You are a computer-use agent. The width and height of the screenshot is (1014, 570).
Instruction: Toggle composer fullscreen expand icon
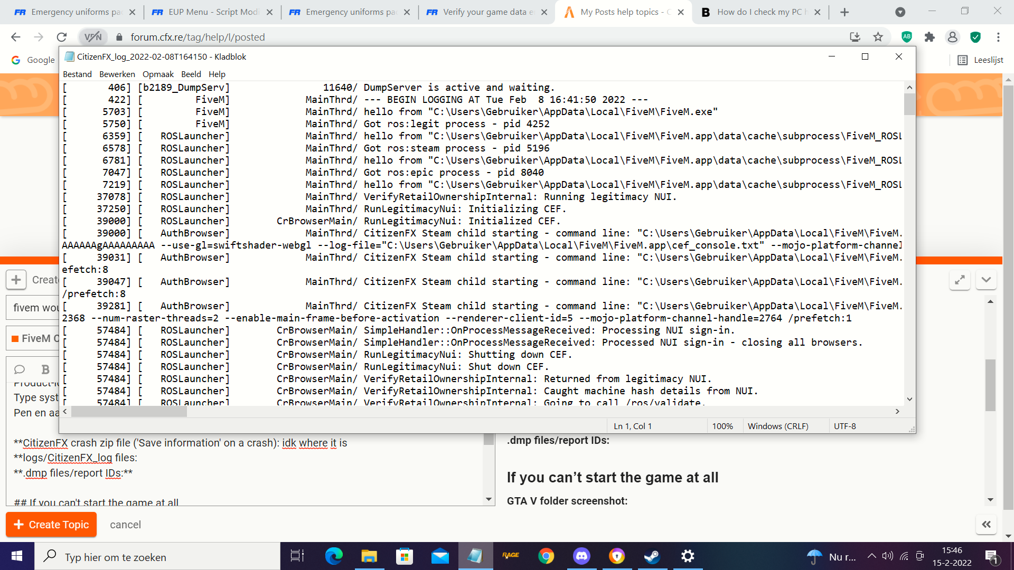[x=960, y=280]
